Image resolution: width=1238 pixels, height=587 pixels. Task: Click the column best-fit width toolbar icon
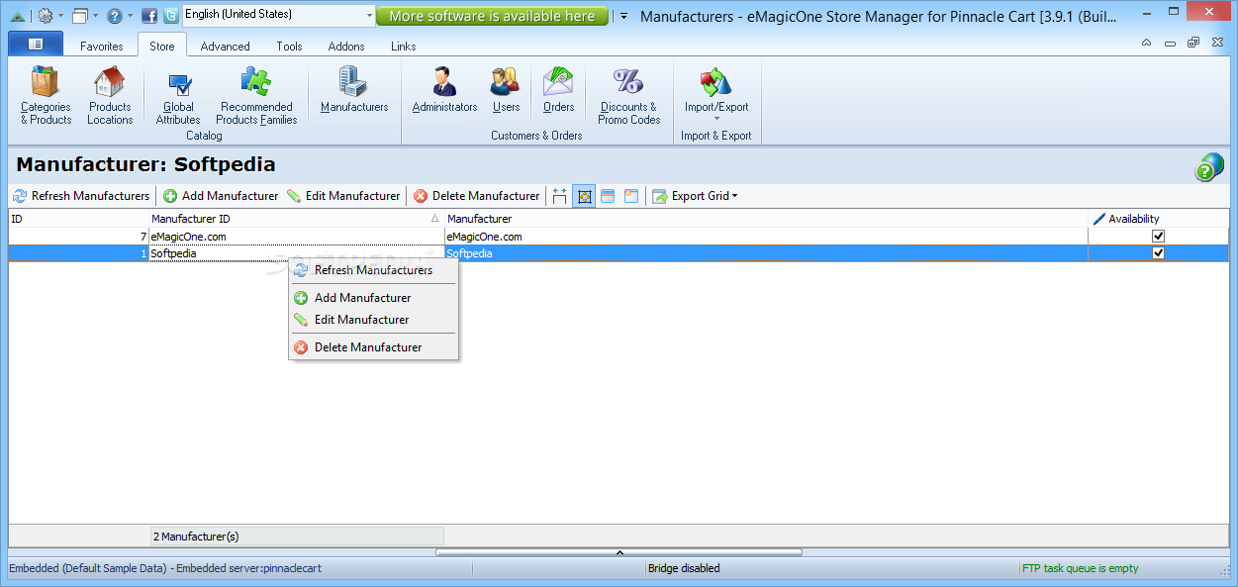pos(560,196)
